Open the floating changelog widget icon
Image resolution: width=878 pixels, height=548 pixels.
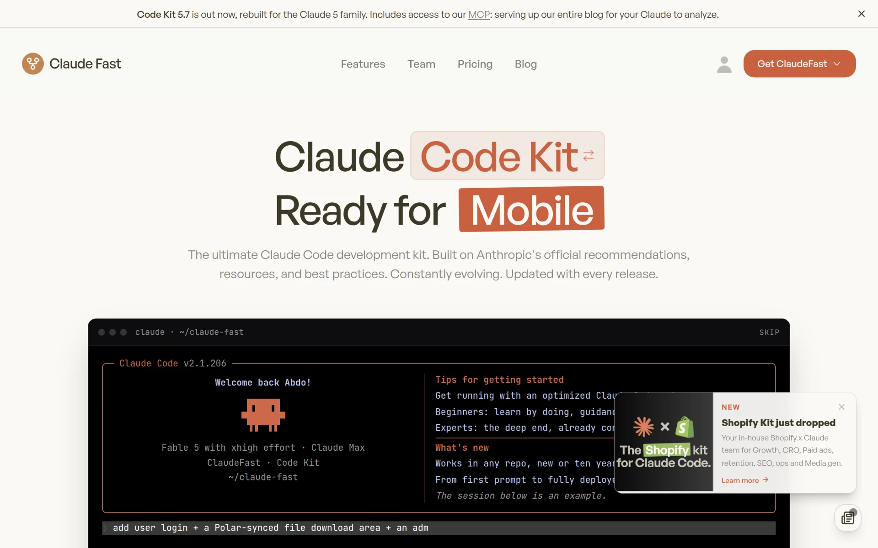click(848, 518)
